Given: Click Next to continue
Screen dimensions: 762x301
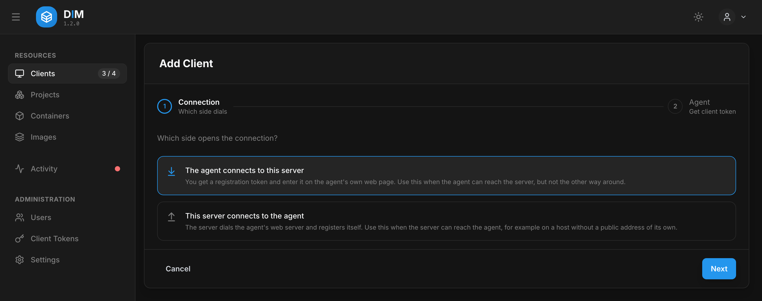Looking at the screenshot, I should [719, 269].
